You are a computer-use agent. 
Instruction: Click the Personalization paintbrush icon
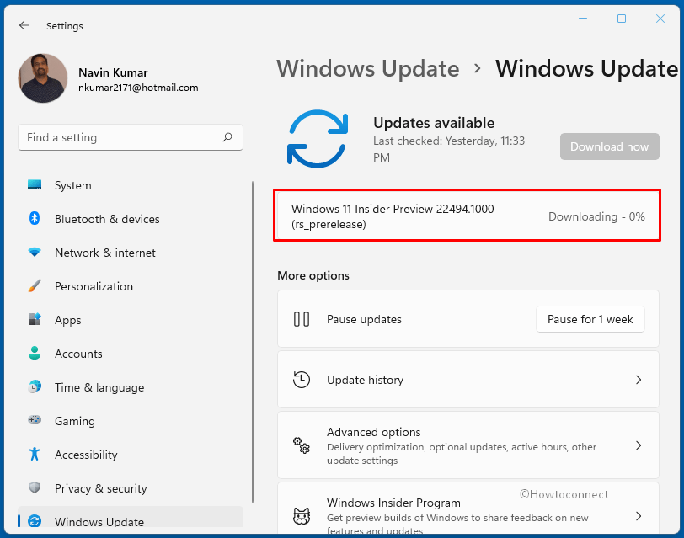(35, 286)
